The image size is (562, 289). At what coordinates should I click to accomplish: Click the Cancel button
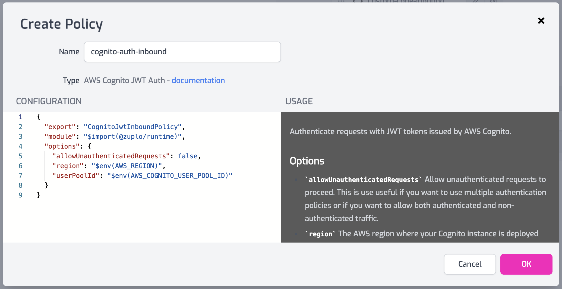(470, 264)
